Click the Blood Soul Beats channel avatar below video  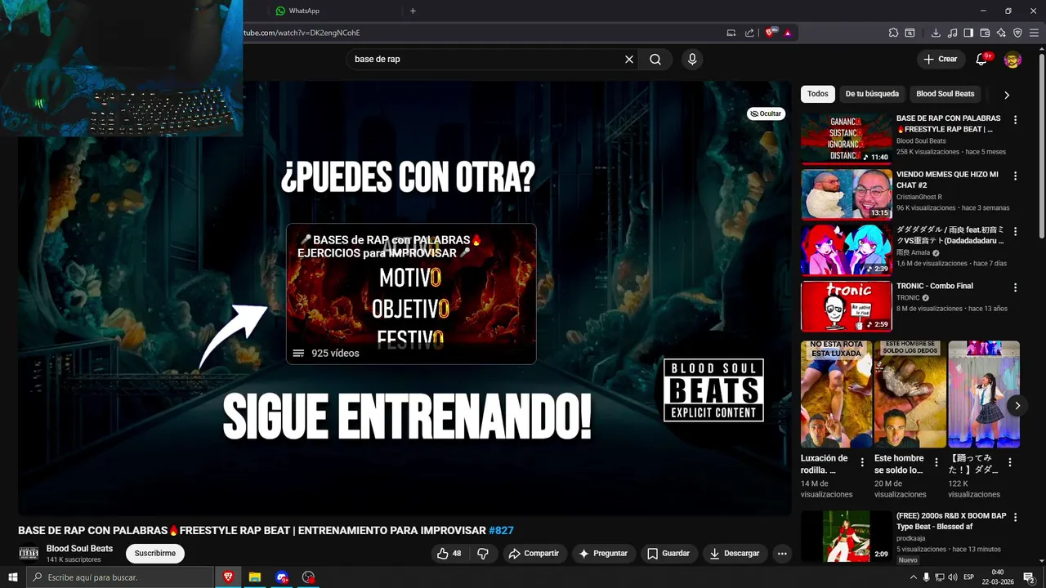click(29, 553)
